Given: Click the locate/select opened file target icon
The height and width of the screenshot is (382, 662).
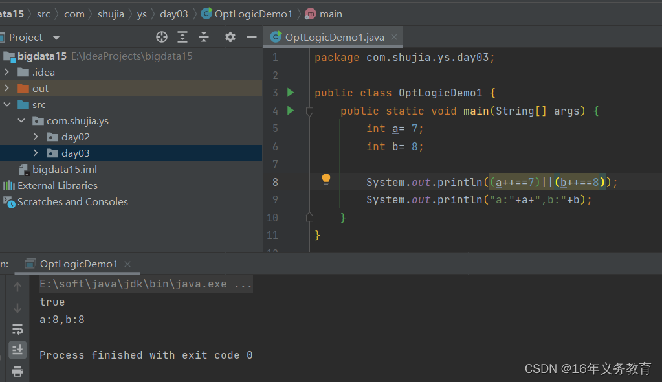Looking at the screenshot, I should click(162, 37).
